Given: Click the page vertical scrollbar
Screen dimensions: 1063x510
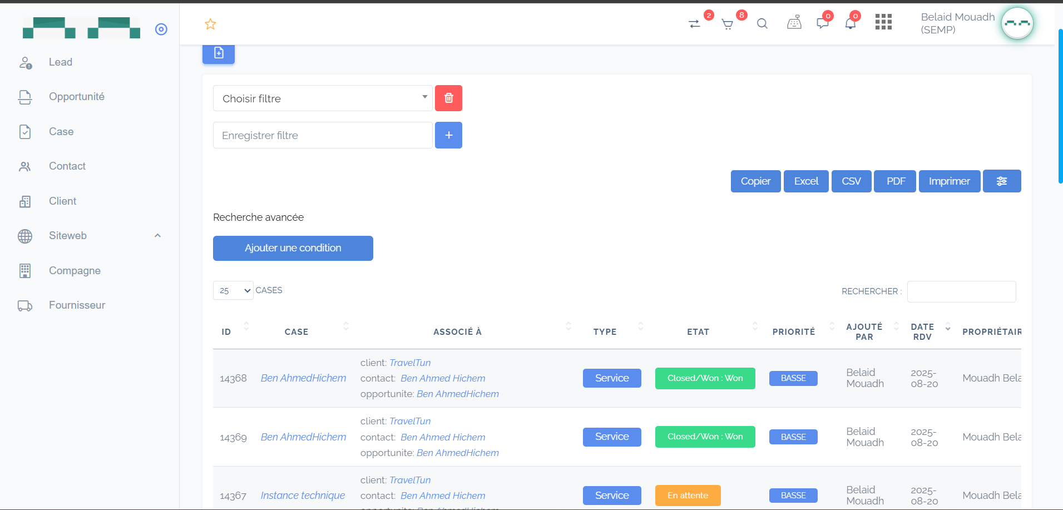Looking at the screenshot, I should pyautogui.click(x=1060, y=106).
